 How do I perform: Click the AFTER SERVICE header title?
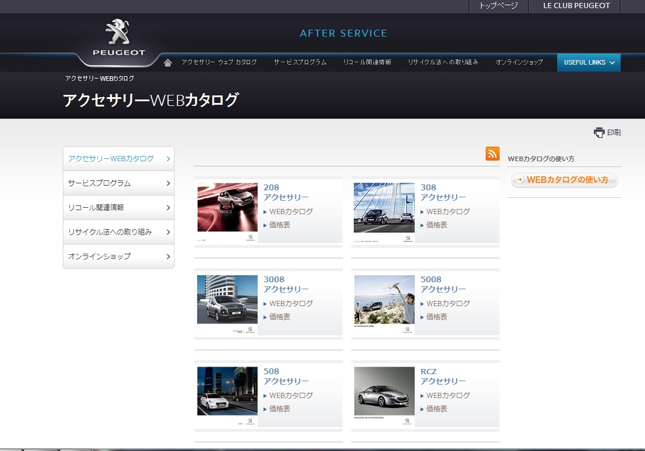(x=344, y=33)
